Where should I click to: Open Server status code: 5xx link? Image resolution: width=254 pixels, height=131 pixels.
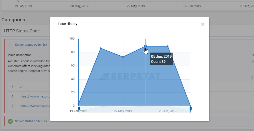(x=31, y=121)
